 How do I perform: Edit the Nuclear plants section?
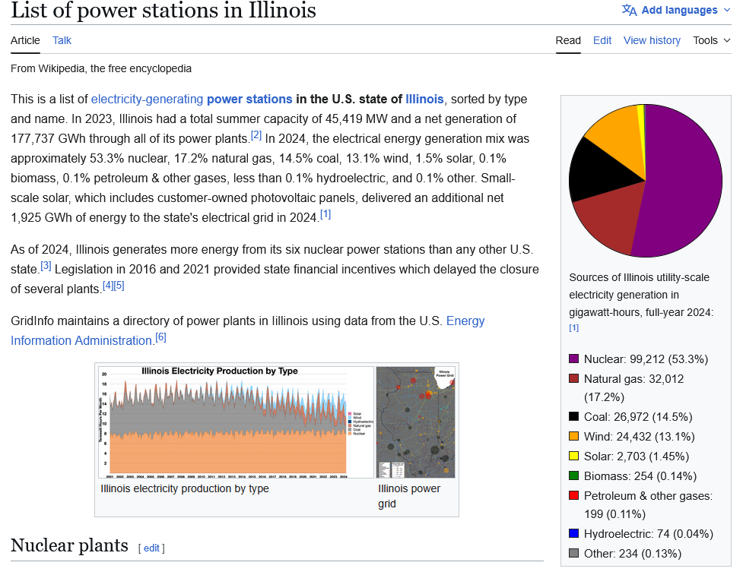[151, 548]
